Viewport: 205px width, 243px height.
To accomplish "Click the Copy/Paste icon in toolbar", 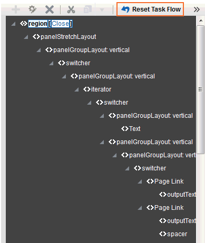I will [x=87, y=9].
